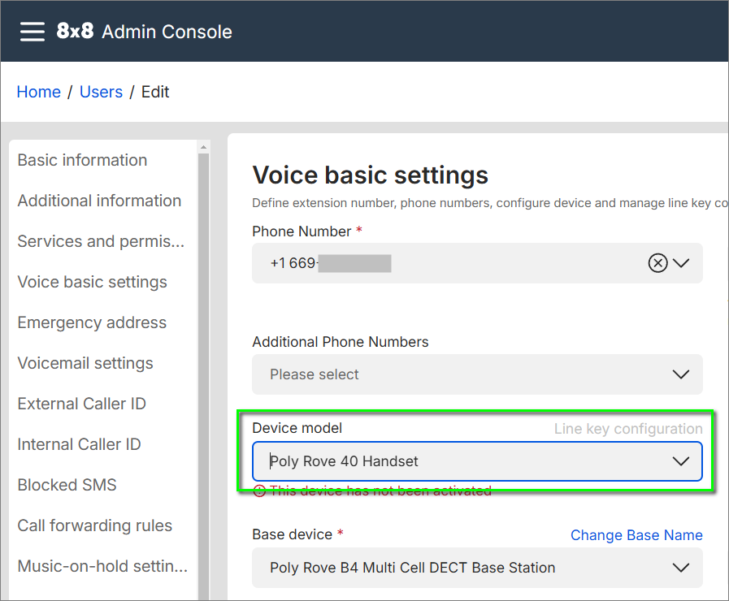The width and height of the screenshot is (729, 601).
Task: Click the '+1 669' phone number value
Action: [x=293, y=263]
